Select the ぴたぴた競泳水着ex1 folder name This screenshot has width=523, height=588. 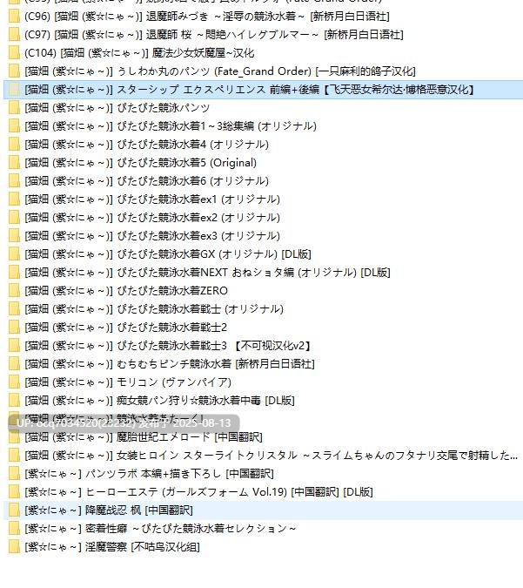(x=152, y=199)
